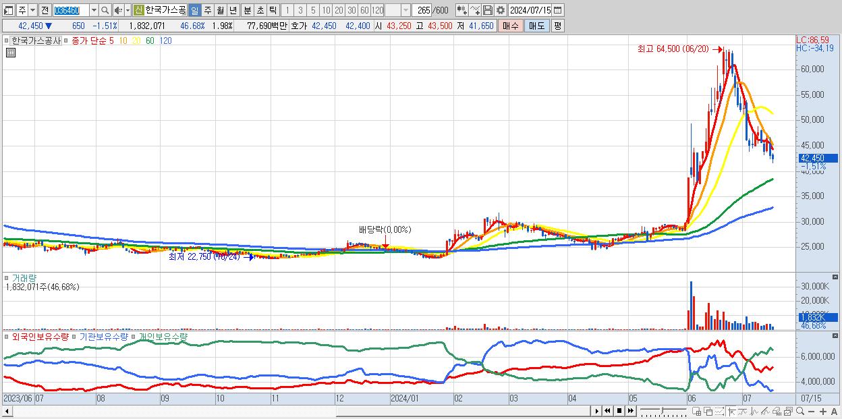Click the fast-forward double-arrow button
842x419 pixels.
click(630, 410)
